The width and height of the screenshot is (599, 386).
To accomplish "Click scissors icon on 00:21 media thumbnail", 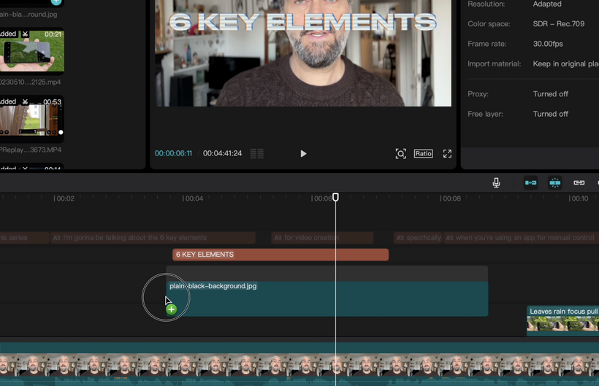I will pos(25,34).
